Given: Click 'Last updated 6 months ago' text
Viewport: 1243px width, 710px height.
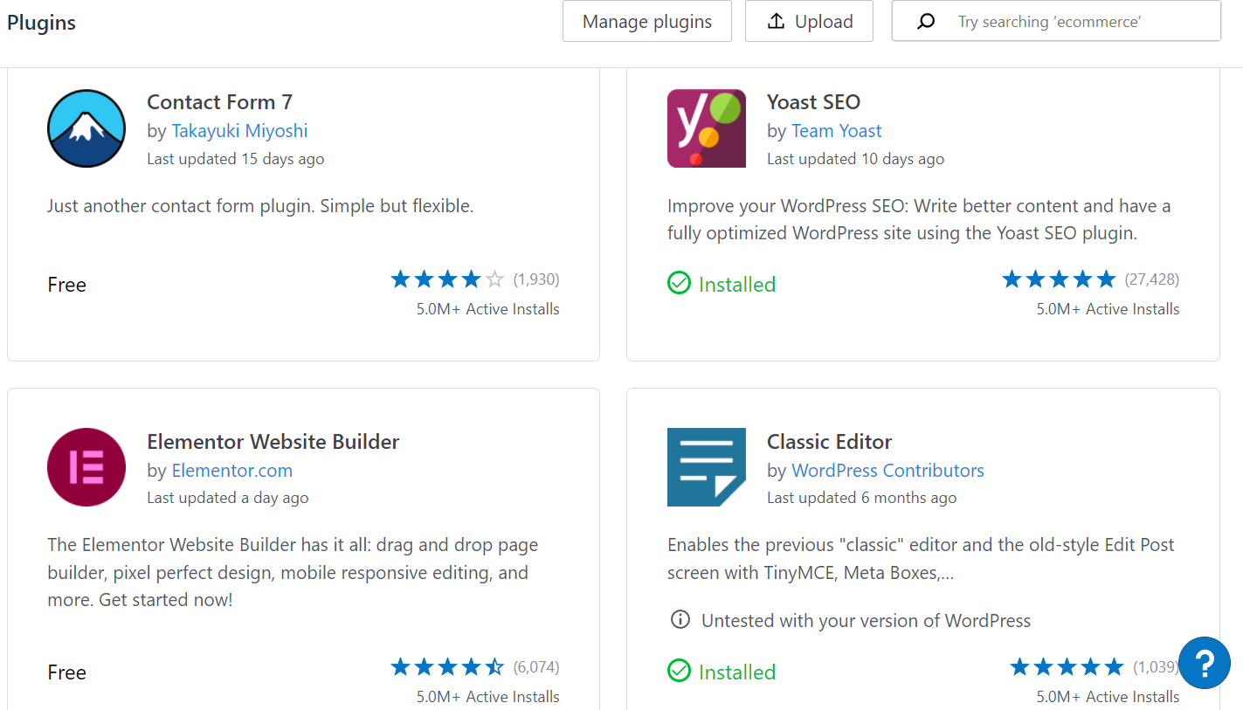Looking at the screenshot, I should pos(861,498).
